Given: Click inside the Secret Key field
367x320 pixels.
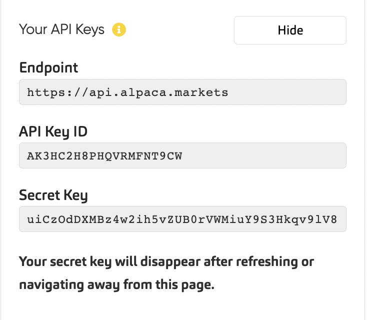Looking at the screenshot, I should coord(182,219).
